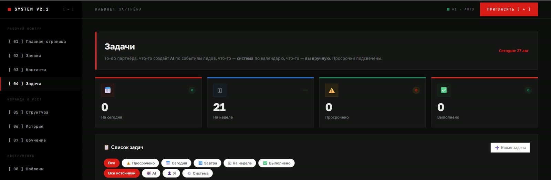This screenshot has height=180, width=551.
Task: Click the date icon on 'На неделе' card
Action: (x=220, y=90)
